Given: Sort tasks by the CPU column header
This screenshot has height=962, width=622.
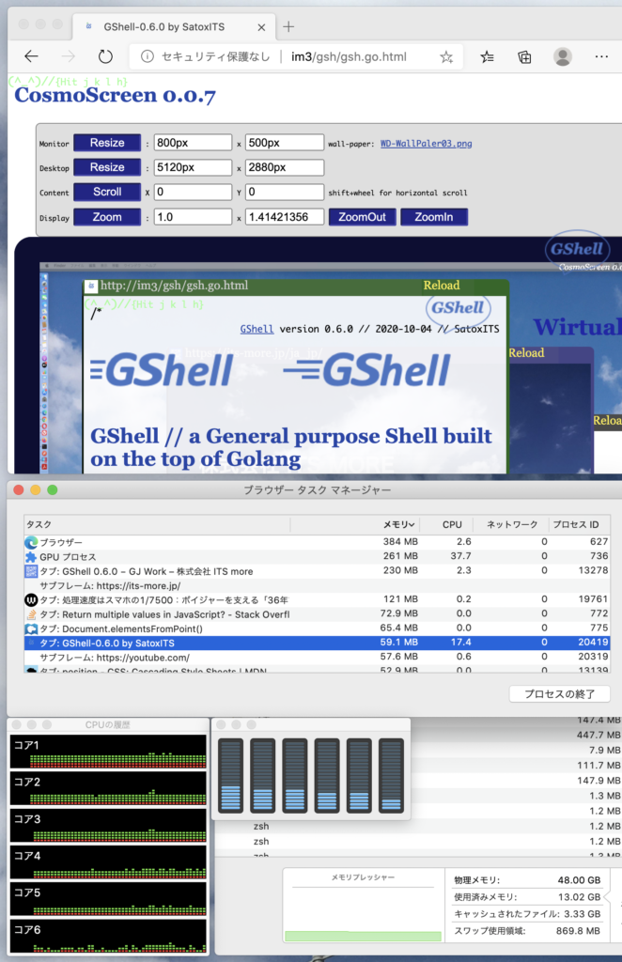Looking at the screenshot, I should pos(451,524).
